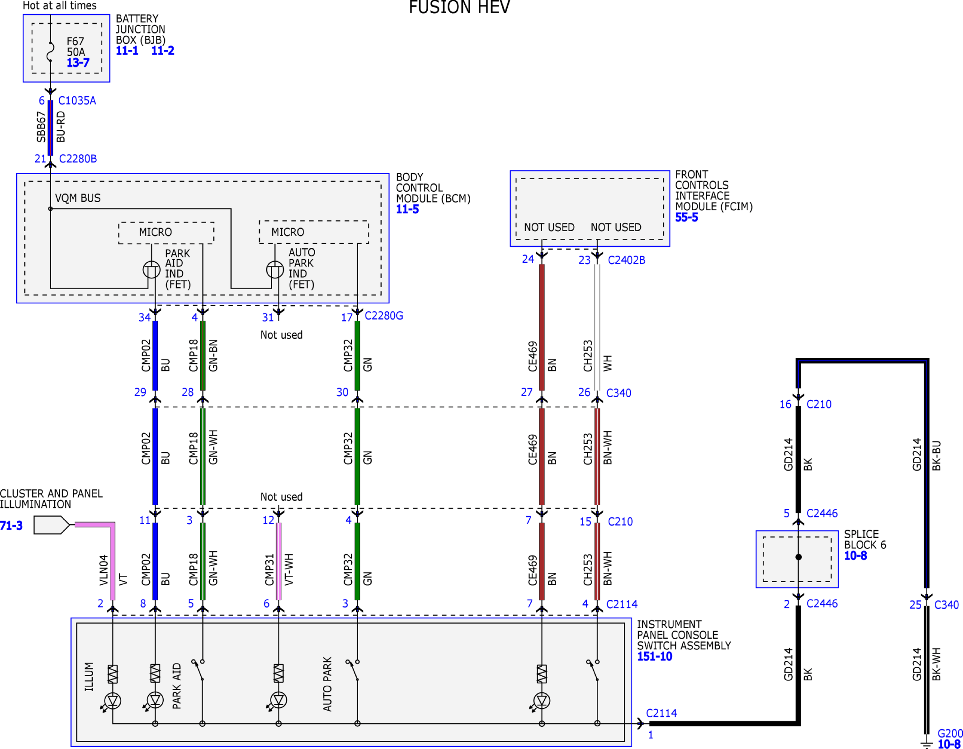Image resolution: width=963 pixels, height=749 pixels.
Task: Click the 'CMP31' circuit label
Action: (x=269, y=570)
